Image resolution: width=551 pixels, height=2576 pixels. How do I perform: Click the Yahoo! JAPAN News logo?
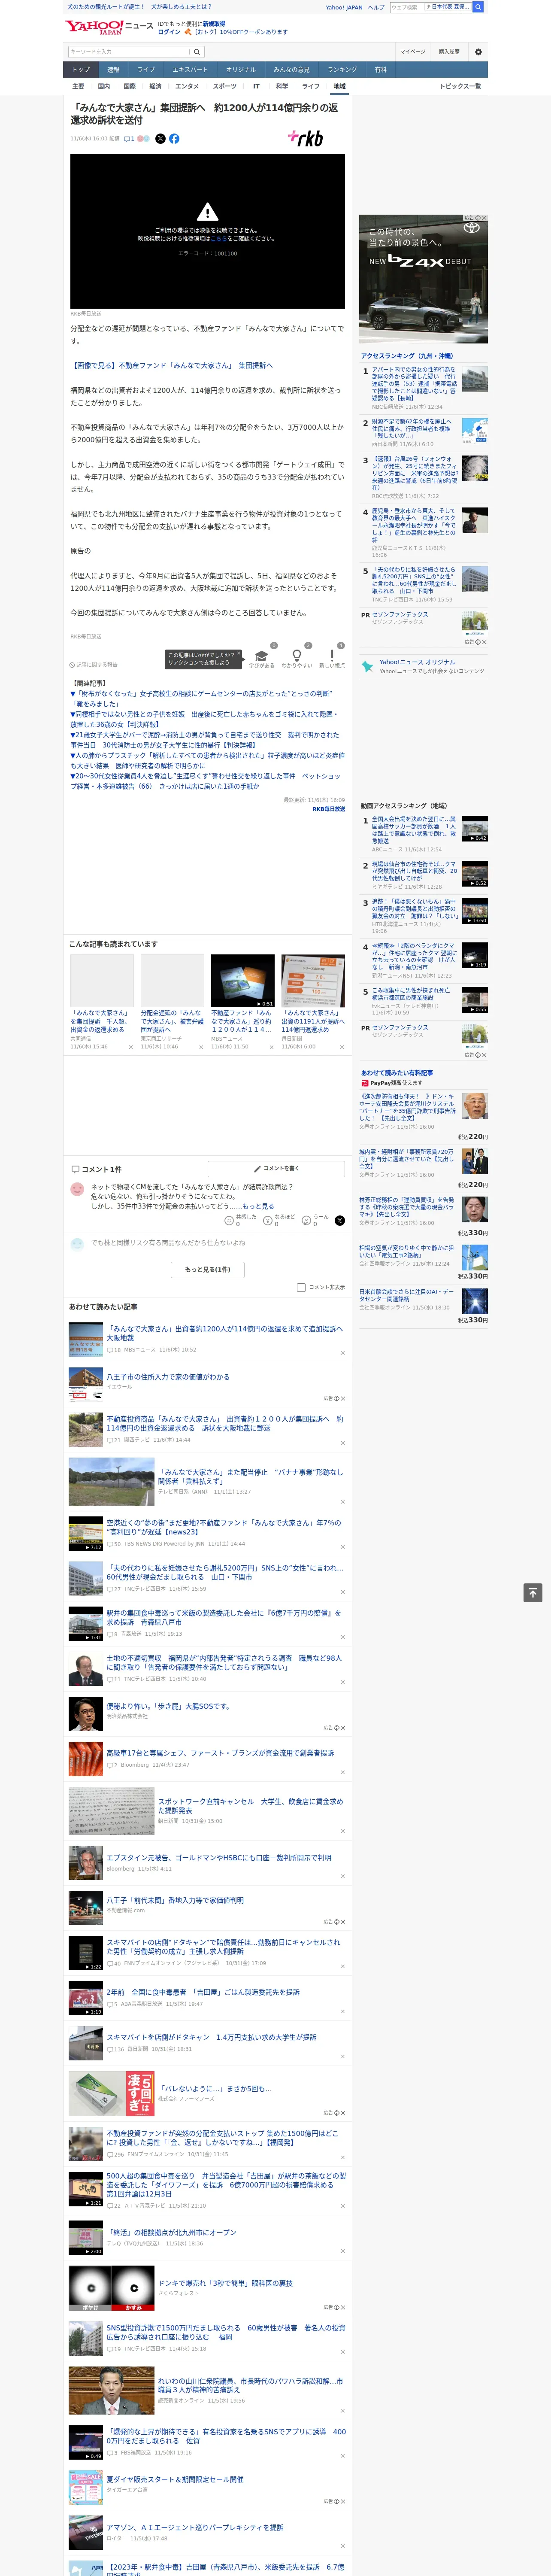coord(109,27)
